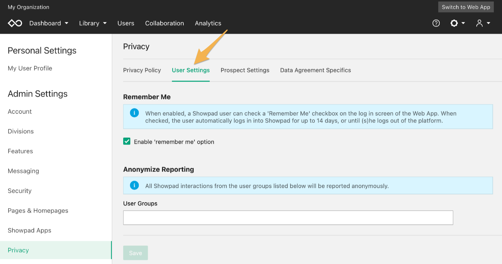
Task: Open Account admin settings
Action: coord(20,112)
